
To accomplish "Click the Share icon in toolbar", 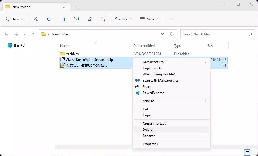I will (90, 19).
